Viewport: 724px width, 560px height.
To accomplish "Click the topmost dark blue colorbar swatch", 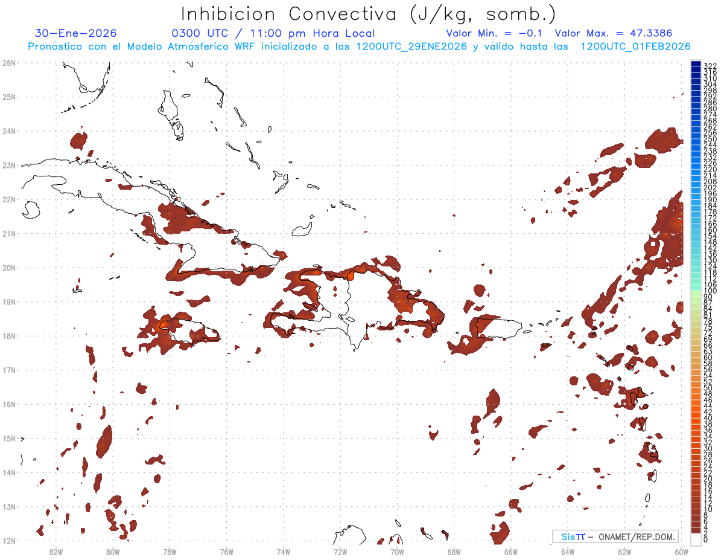I will (x=696, y=64).
